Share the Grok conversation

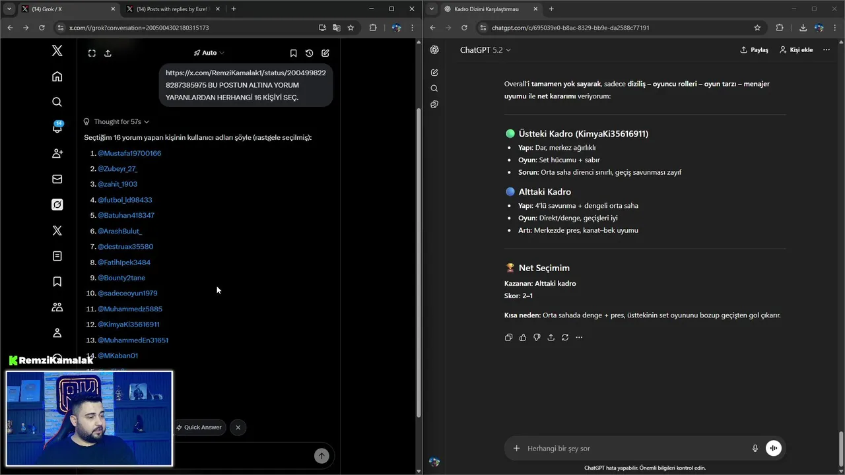108,53
